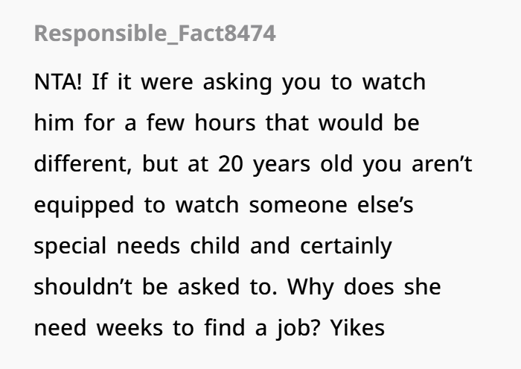Viewport: 521px width, 369px height.
Task: Click the word "certainly" in the comment
Action: point(346,247)
